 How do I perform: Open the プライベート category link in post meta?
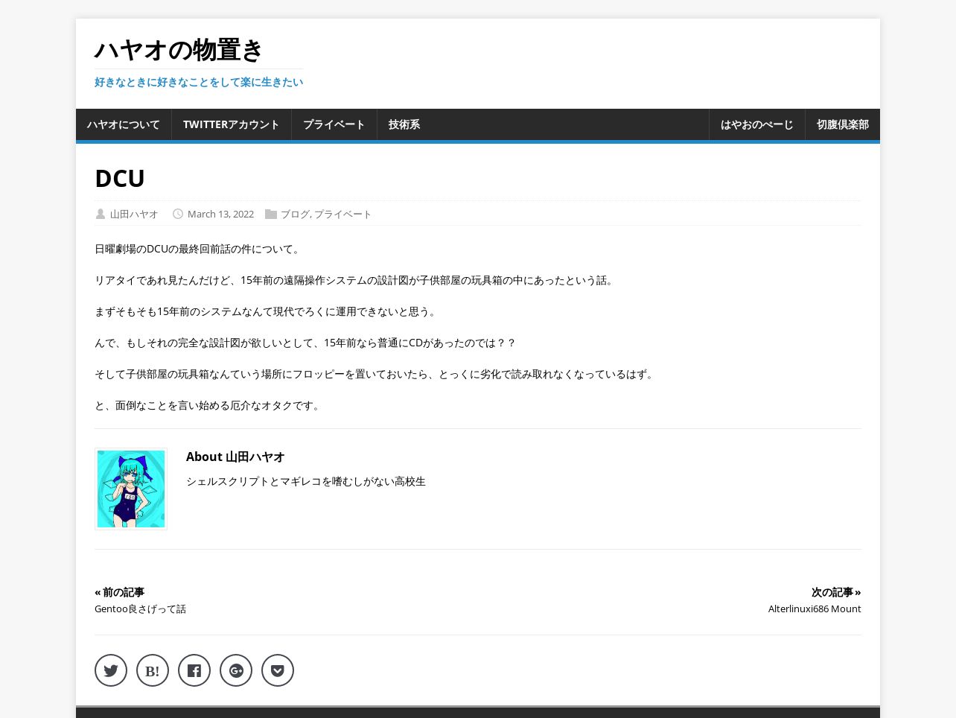tap(343, 214)
